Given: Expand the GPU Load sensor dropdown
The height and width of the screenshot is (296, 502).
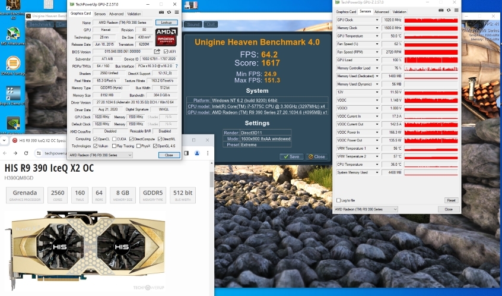Looking at the screenshot, I should click(377, 60).
